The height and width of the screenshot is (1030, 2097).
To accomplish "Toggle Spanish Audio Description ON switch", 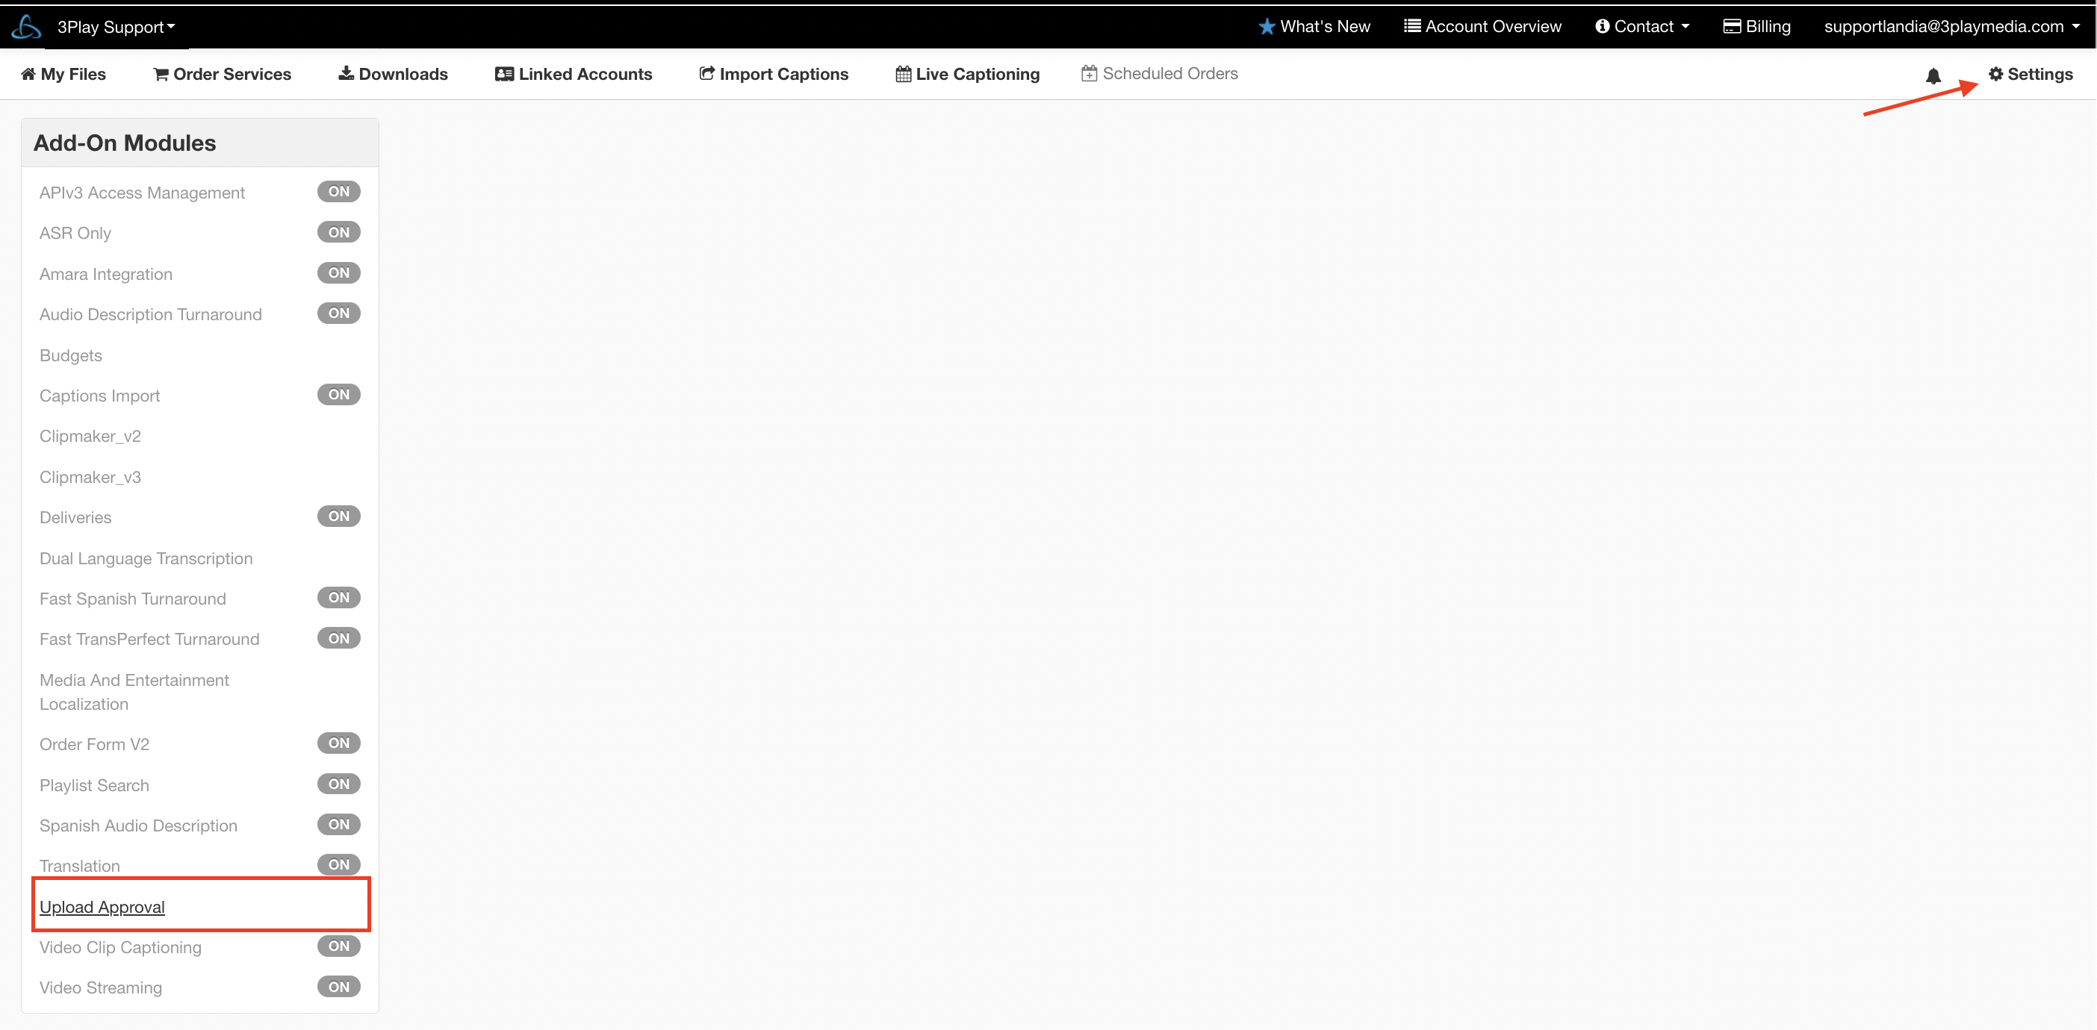I will coord(338,825).
